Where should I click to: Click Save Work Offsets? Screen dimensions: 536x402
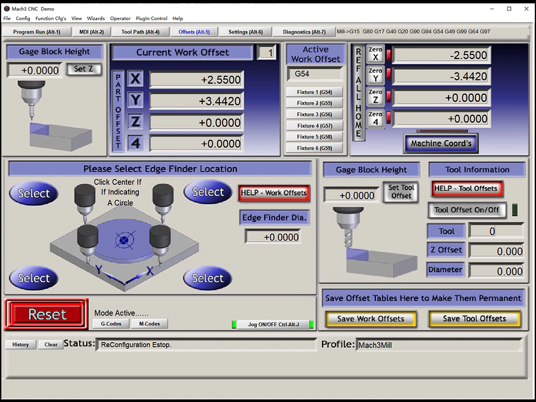point(370,318)
